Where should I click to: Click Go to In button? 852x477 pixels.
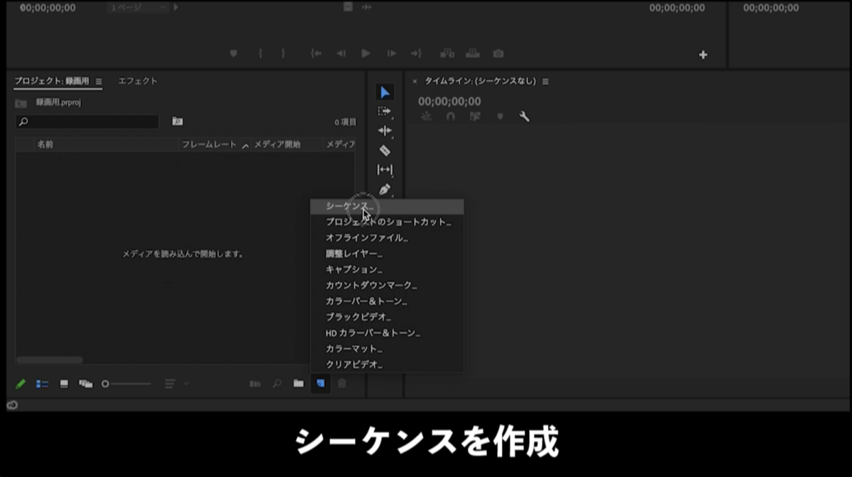coord(316,53)
